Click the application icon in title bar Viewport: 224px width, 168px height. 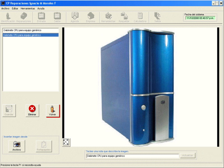coord(3,3)
